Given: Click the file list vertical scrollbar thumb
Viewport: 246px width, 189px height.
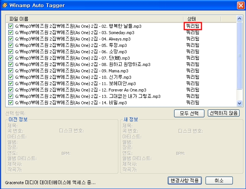Looking at the screenshot, I should tap(239, 55).
